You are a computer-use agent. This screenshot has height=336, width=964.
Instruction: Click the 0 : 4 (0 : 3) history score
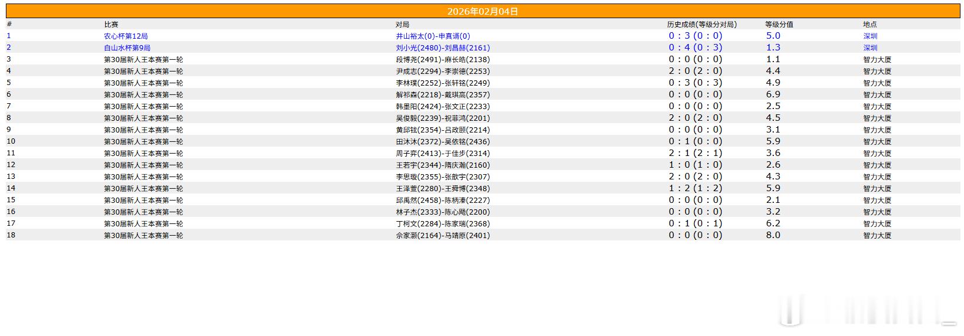(696, 47)
